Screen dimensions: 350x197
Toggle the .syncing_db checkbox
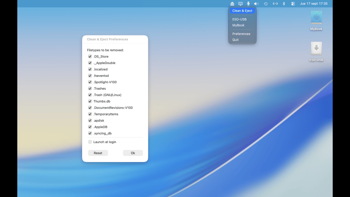[90, 133]
